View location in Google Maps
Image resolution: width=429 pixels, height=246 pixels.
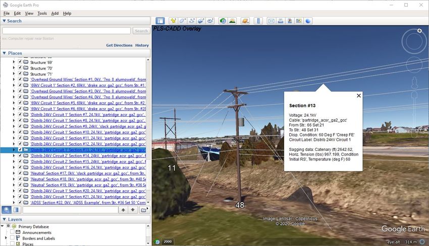click(x=299, y=21)
